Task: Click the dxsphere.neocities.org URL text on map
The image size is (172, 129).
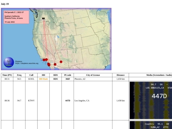Action: [x=27, y=63]
